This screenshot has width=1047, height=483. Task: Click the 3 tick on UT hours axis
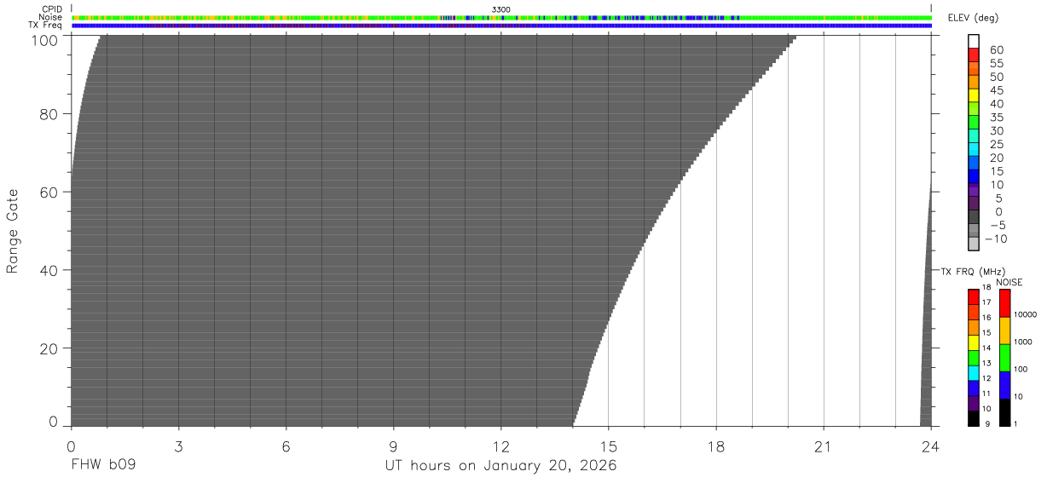[x=178, y=446]
